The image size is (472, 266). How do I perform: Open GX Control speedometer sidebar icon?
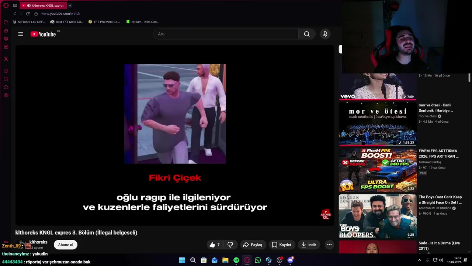coord(6,22)
